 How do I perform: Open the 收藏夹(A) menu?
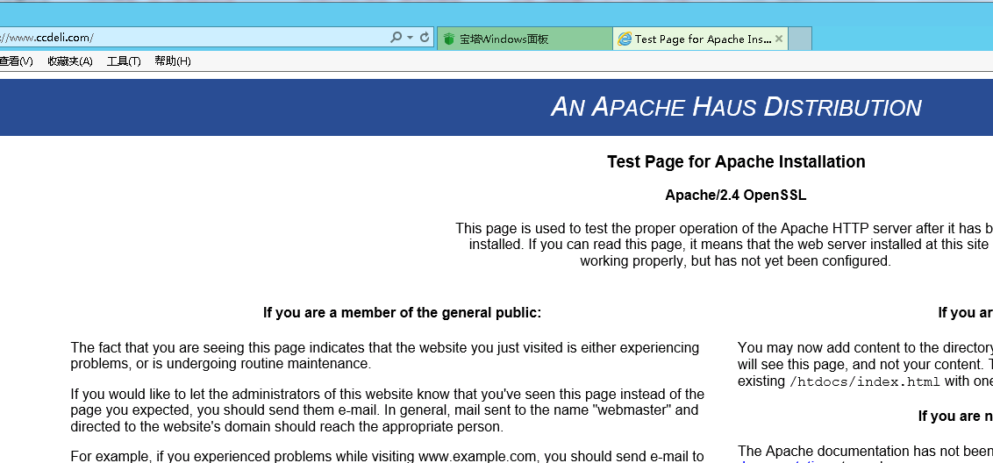tap(70, 61)
